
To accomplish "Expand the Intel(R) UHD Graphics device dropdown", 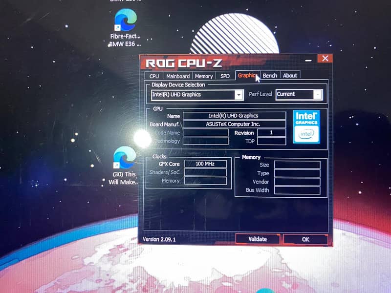I will click(x=239, y=95).
